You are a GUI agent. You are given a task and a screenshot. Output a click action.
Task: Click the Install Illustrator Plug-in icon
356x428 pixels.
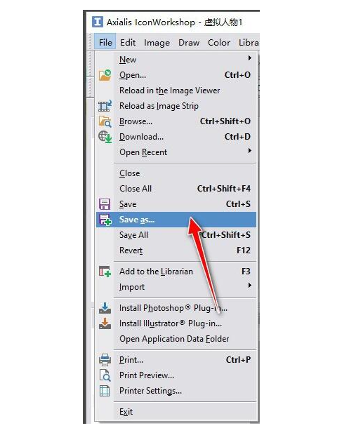(x=105, y=323)
